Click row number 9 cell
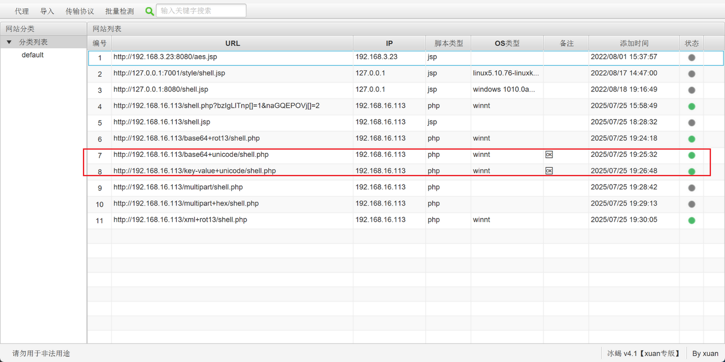725x362 pixels. pos(99,187)
